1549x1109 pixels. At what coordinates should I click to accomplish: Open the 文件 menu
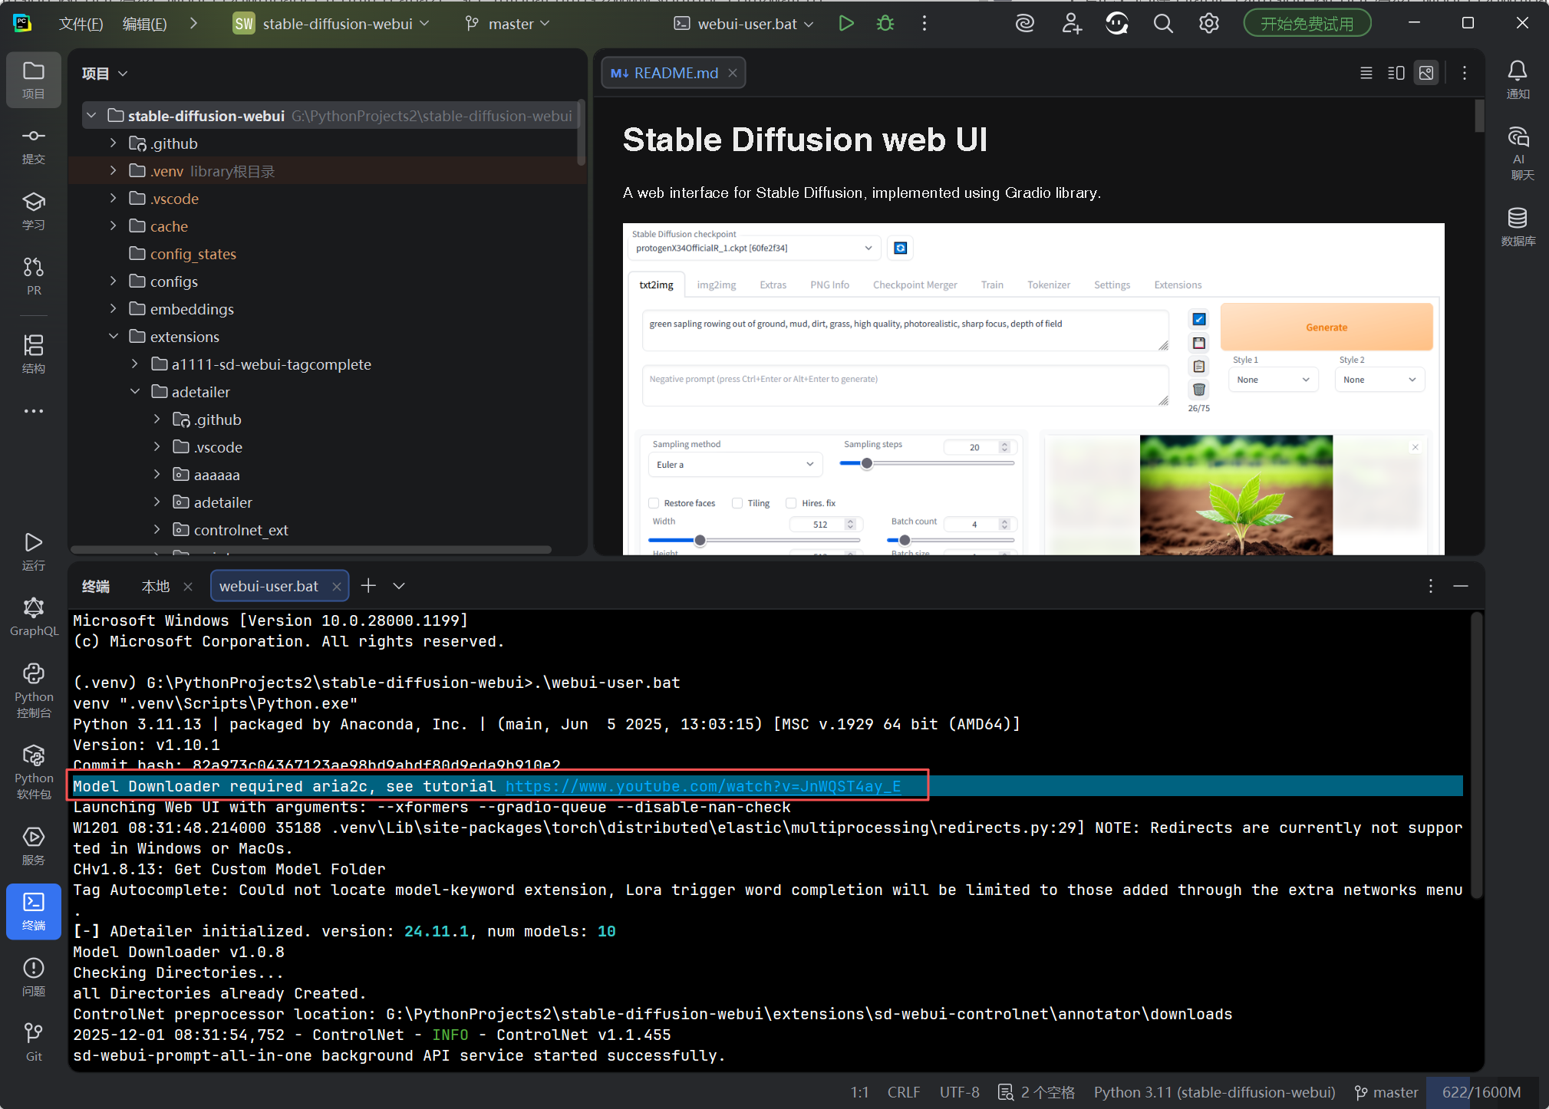81,23
